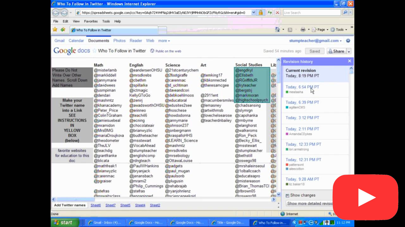Click the green Refresh page icon
This screenshot has width=405, height=227.
(x=270, y=13)
